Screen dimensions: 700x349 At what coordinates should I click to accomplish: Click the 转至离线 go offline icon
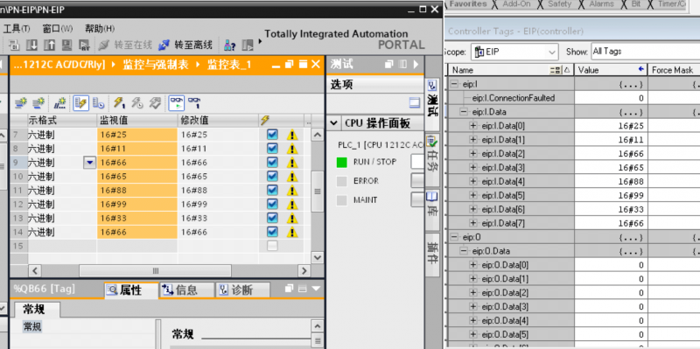pyautogui.click(x=164, y=45)
